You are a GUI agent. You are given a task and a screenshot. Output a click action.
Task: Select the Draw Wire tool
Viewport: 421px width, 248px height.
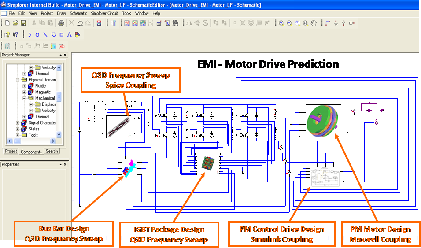coord(327,23)
